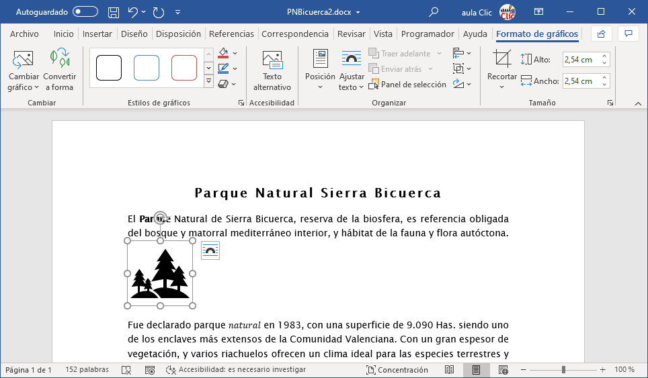Expand the Posición dropdown

coord(320,71)
